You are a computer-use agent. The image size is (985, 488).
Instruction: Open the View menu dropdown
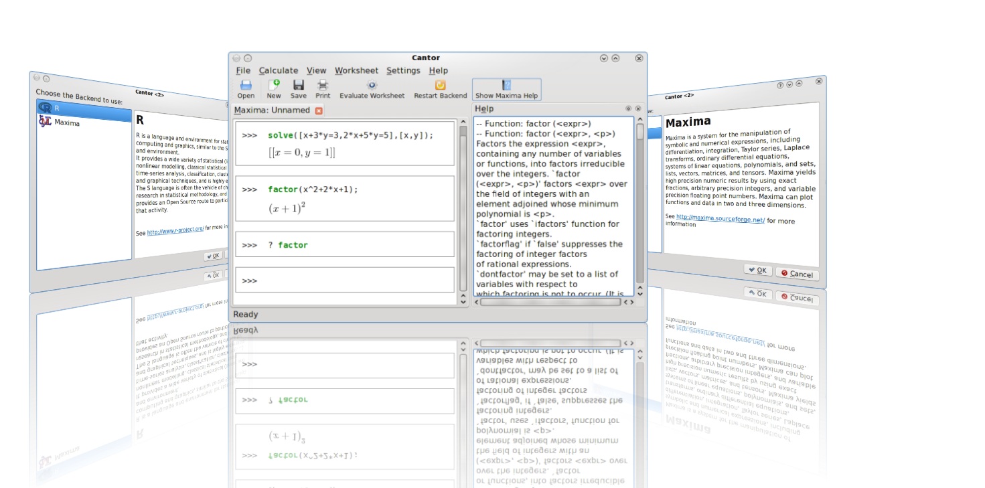point(316,70)
